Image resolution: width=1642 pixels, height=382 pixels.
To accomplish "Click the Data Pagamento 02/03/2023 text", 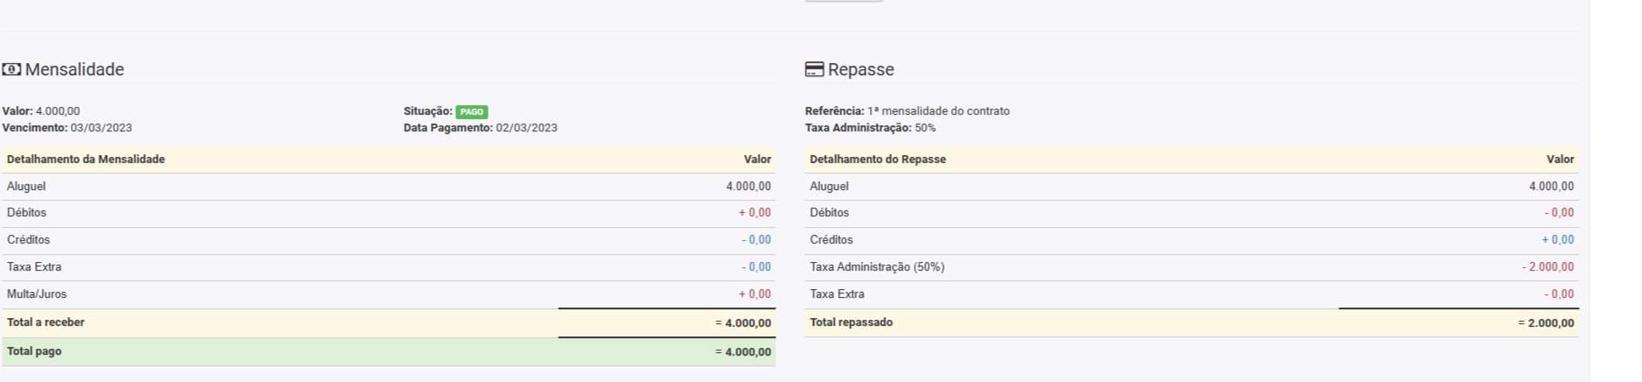I will 526,128.
